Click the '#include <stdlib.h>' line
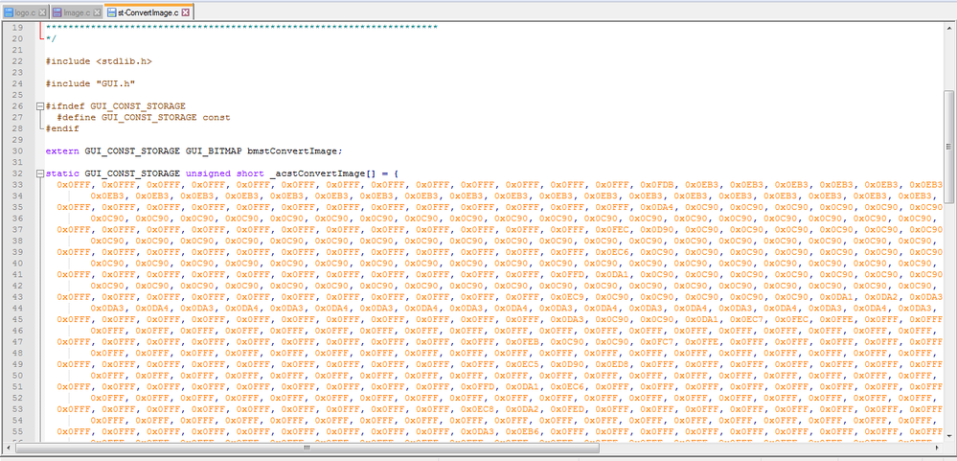Image resolution: width=957 pixels, height=461 pixels. [x=99, y=61]
